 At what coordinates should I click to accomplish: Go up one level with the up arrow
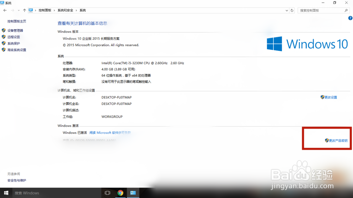[24, 10]
